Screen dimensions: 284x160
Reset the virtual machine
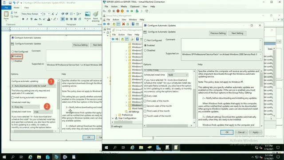[132, 11]
